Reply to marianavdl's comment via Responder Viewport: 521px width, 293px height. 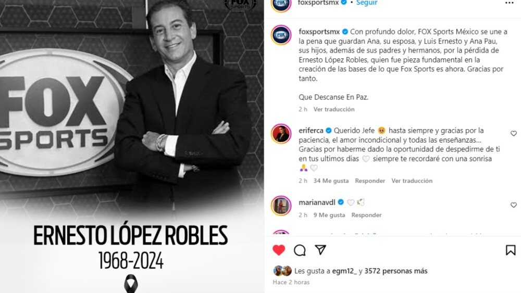366,215
